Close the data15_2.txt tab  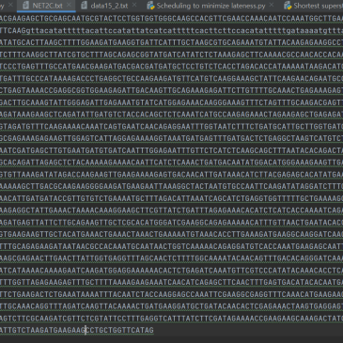pos(134,5)
